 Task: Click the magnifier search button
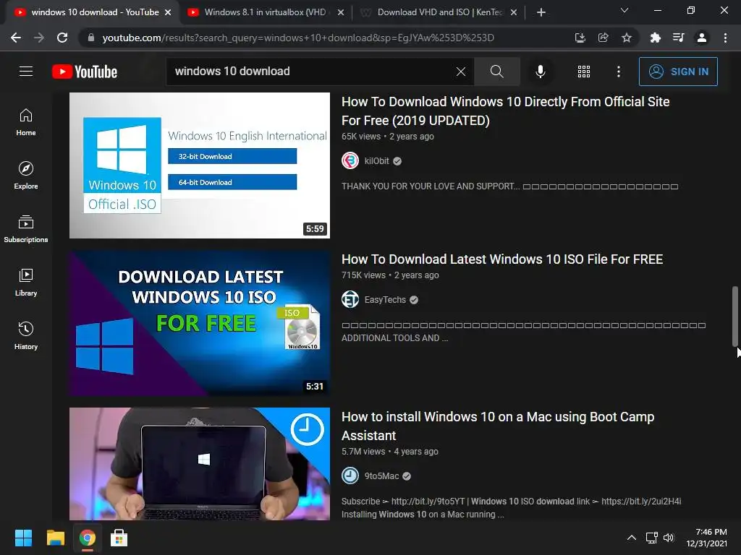click(x=496, y=72)
